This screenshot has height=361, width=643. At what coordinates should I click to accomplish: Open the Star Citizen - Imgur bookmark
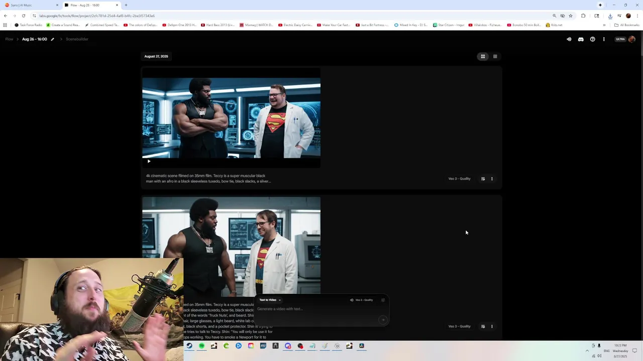point(449,25)
